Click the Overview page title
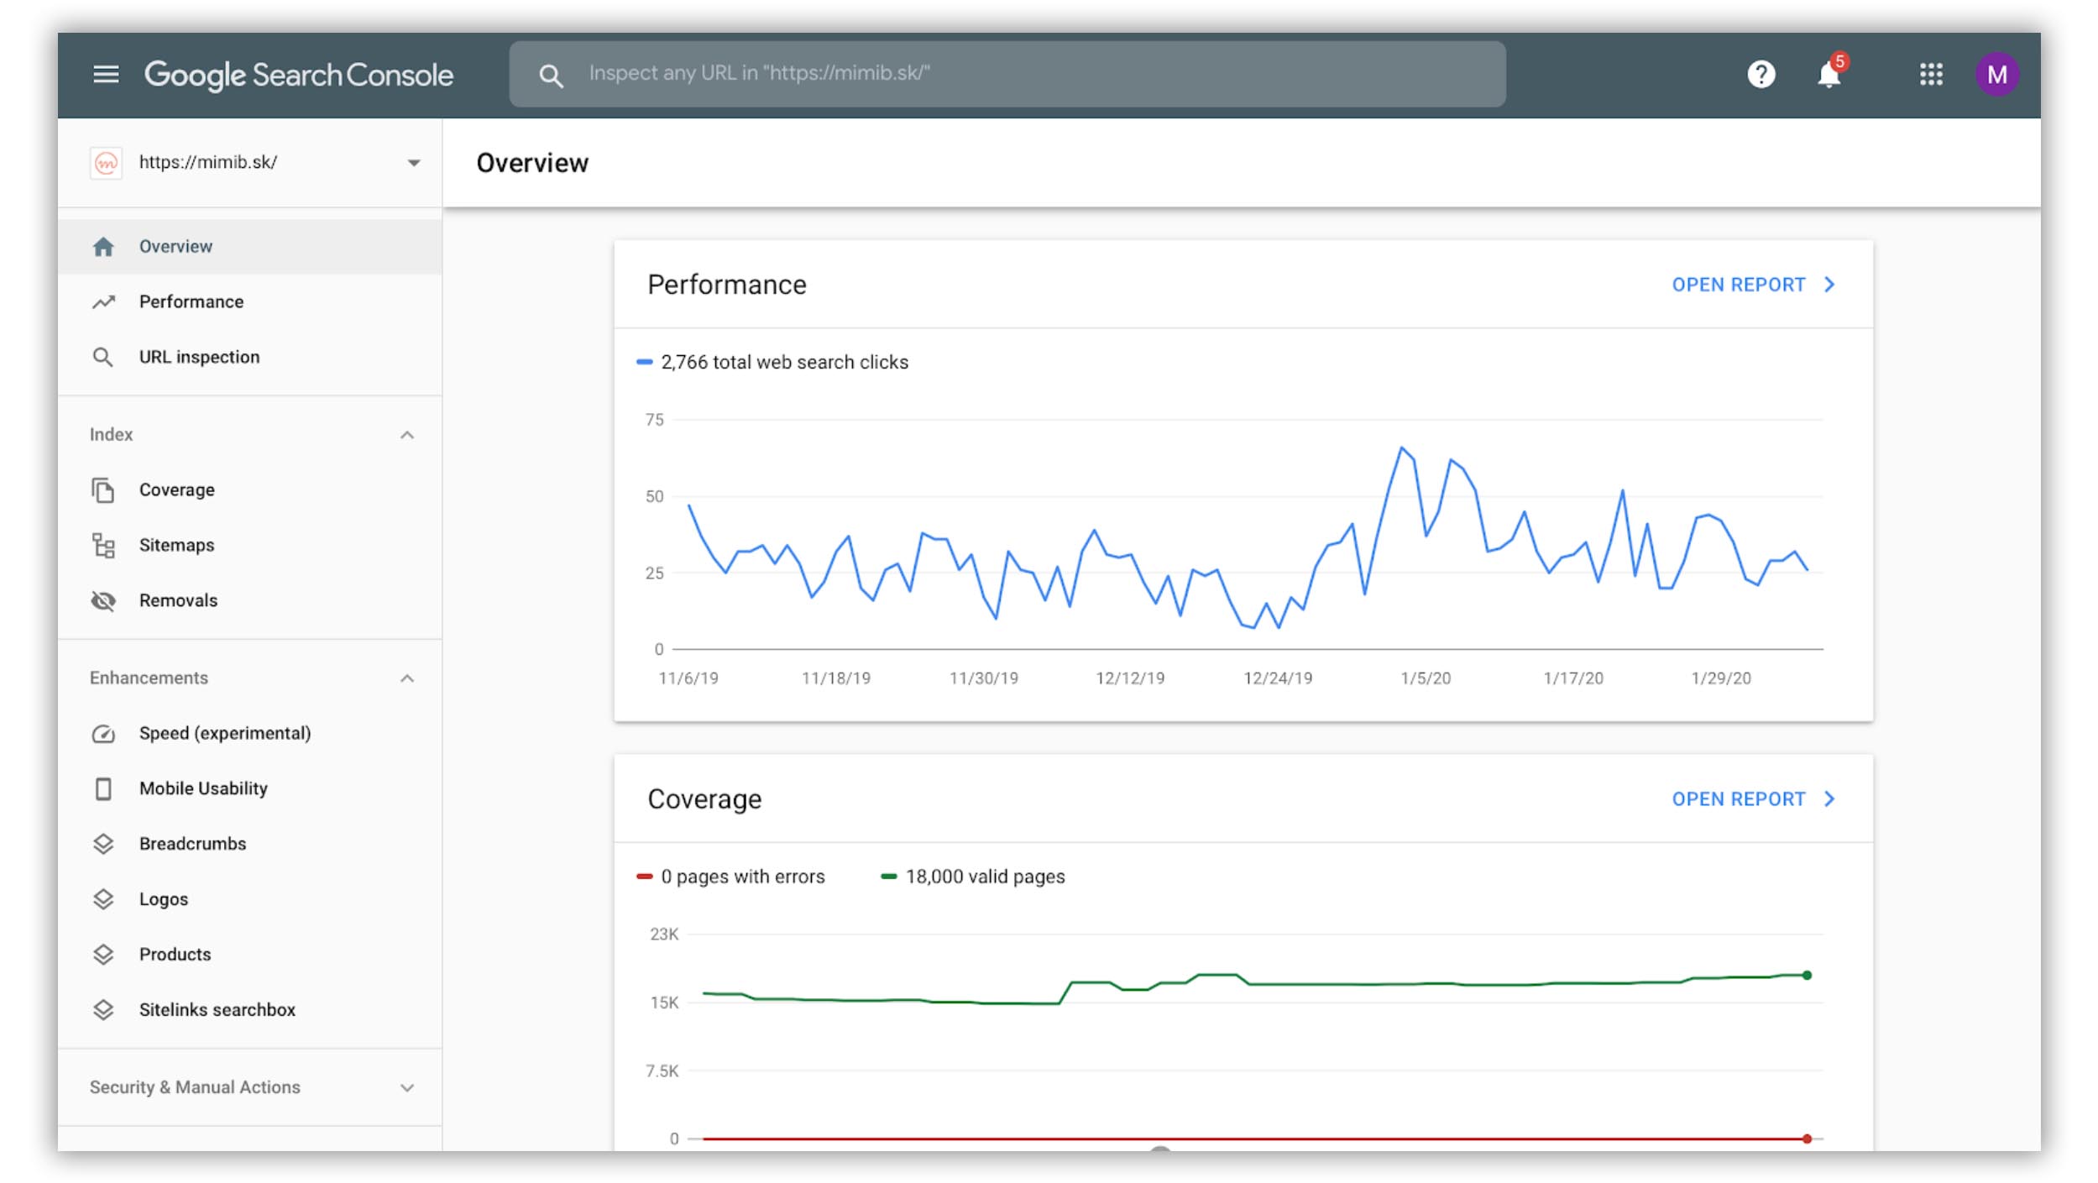This screenshot has width=2098, height=1183. [532, 163]
